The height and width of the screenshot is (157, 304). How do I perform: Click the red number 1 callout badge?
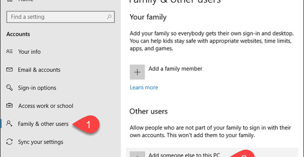(x=88, y=125)
